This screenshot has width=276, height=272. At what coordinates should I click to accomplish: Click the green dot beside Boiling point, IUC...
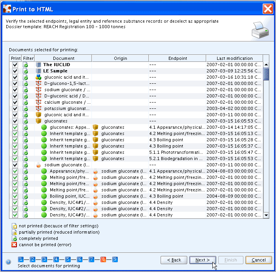click(44, 196)
